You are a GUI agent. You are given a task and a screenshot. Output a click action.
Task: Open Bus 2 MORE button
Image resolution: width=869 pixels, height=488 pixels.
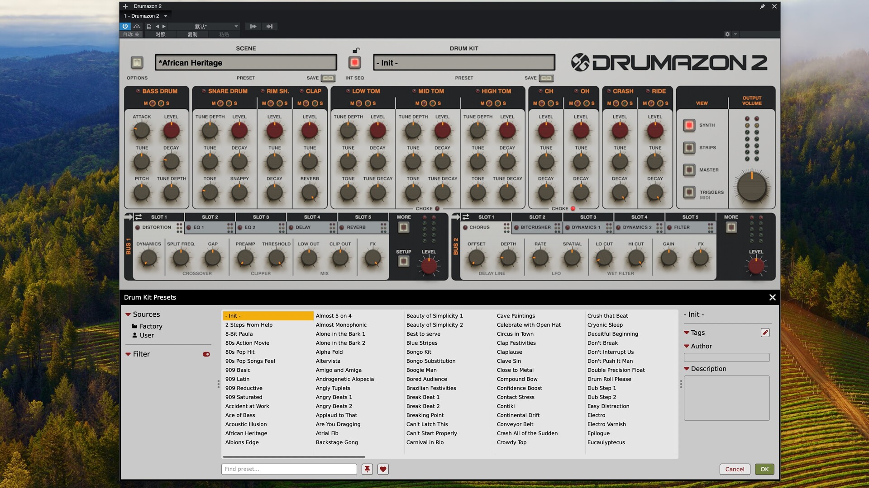pos(731,227)
